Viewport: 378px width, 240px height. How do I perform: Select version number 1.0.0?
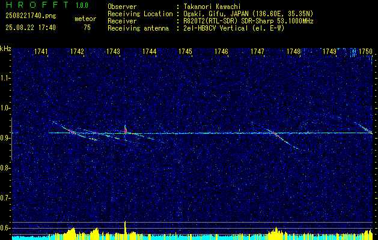(82, 5)
